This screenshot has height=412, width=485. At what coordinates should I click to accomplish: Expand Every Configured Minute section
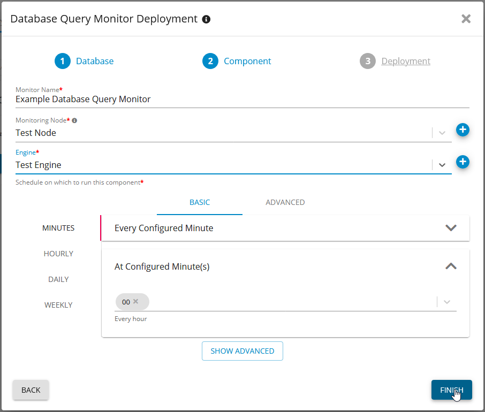pyautogui.click(x=451, y=228)
